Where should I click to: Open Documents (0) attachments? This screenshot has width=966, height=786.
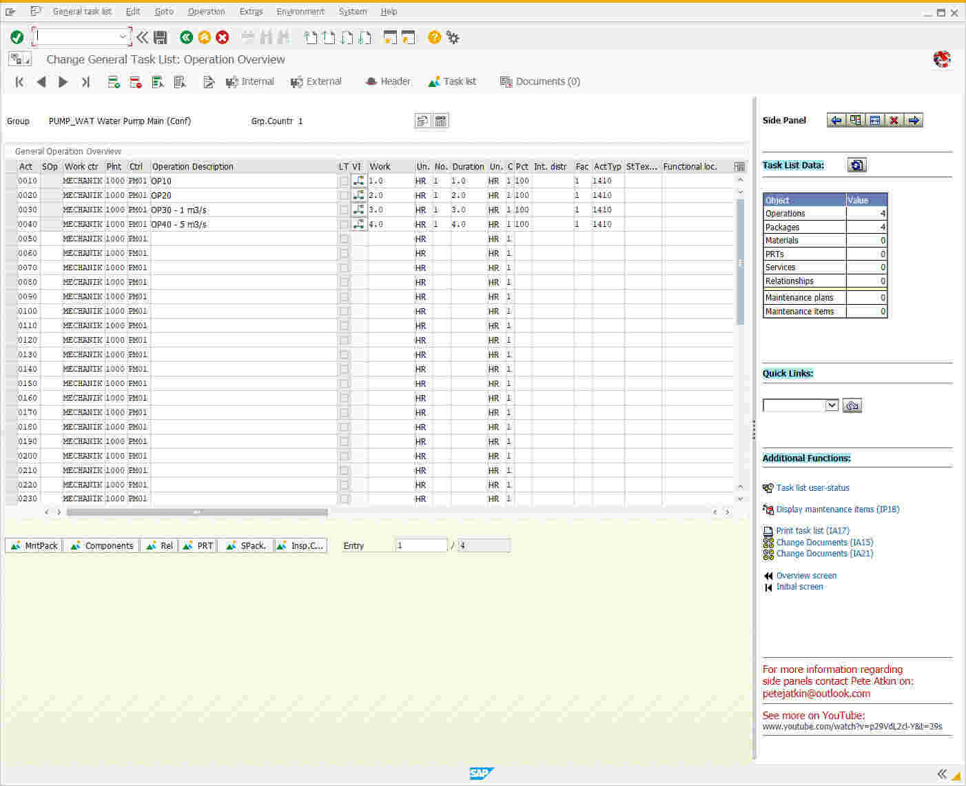coord(539,81)
